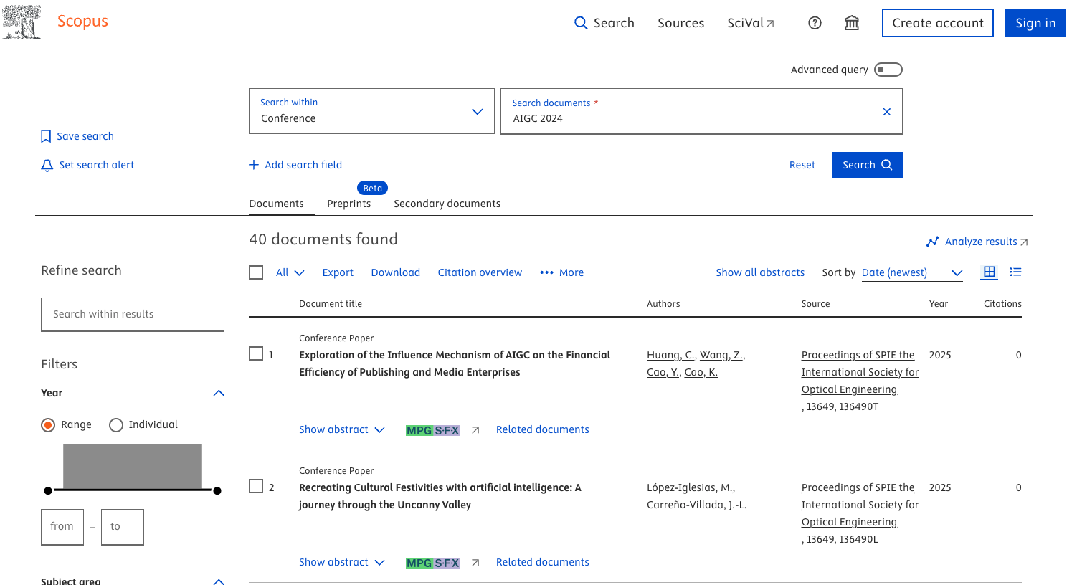This screenshot has width=1077, height=585.
Task: Switch to list view icon
Action: (x=1015, y=272)
